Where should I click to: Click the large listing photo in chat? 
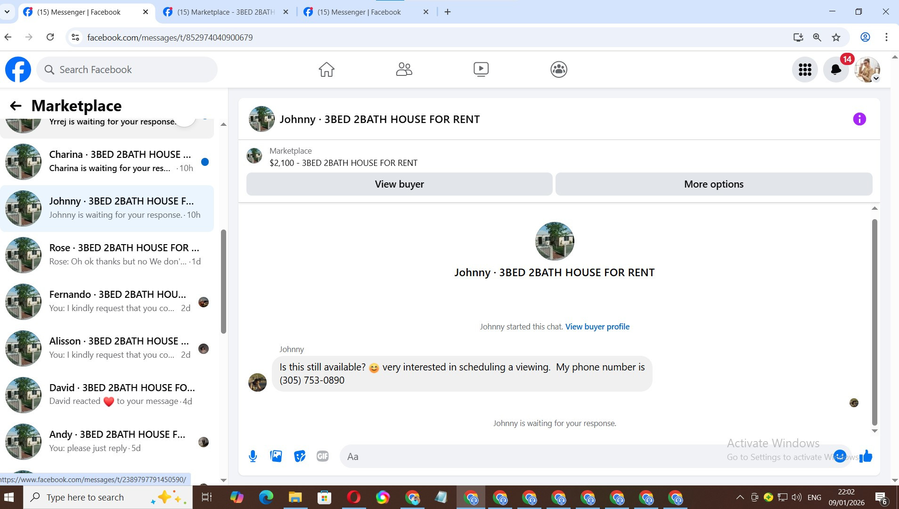(555, 241)
